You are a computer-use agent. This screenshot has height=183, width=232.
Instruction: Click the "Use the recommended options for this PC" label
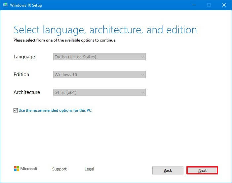[55, 110]
